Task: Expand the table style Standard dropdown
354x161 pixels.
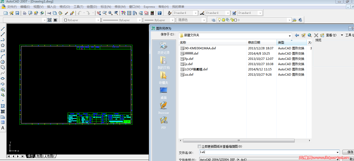Action: (x=260, y=13)
